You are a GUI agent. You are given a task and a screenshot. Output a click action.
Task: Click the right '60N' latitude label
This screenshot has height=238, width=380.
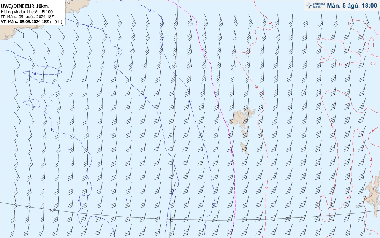288,219
